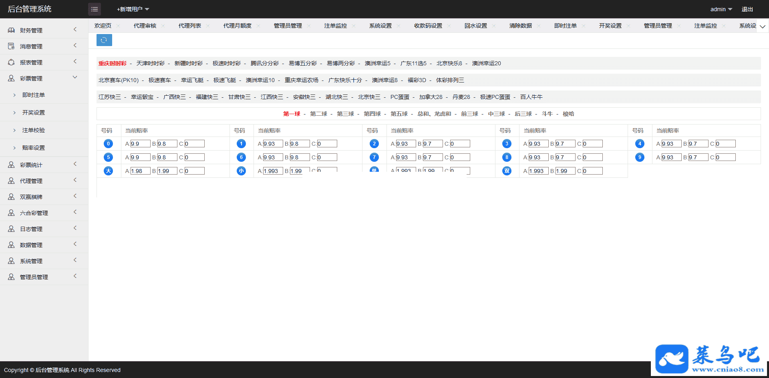The width and height of the screenshot is (769, 378).
Task: Click the A odds field for 大
Action: tap(140, 171)
